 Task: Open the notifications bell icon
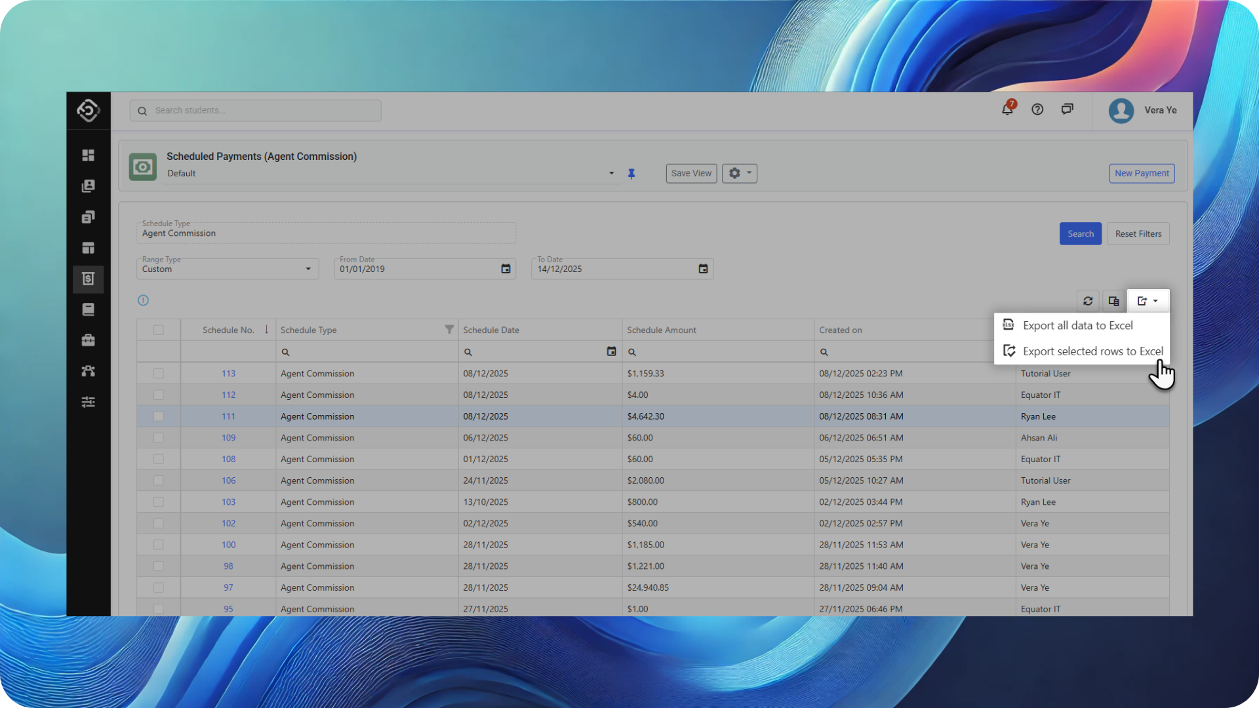[1007, 109]
